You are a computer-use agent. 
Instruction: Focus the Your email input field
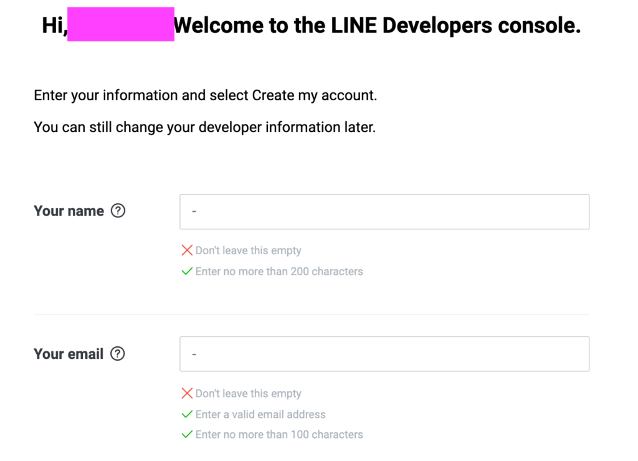[384, 354]
